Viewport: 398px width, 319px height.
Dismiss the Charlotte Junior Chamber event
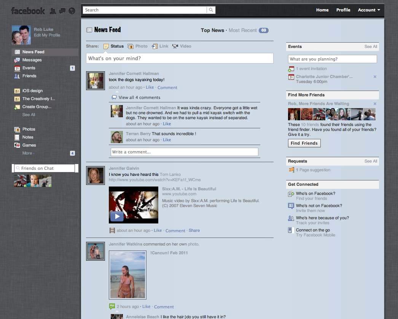pyautogui.click(x=375, y=77)
